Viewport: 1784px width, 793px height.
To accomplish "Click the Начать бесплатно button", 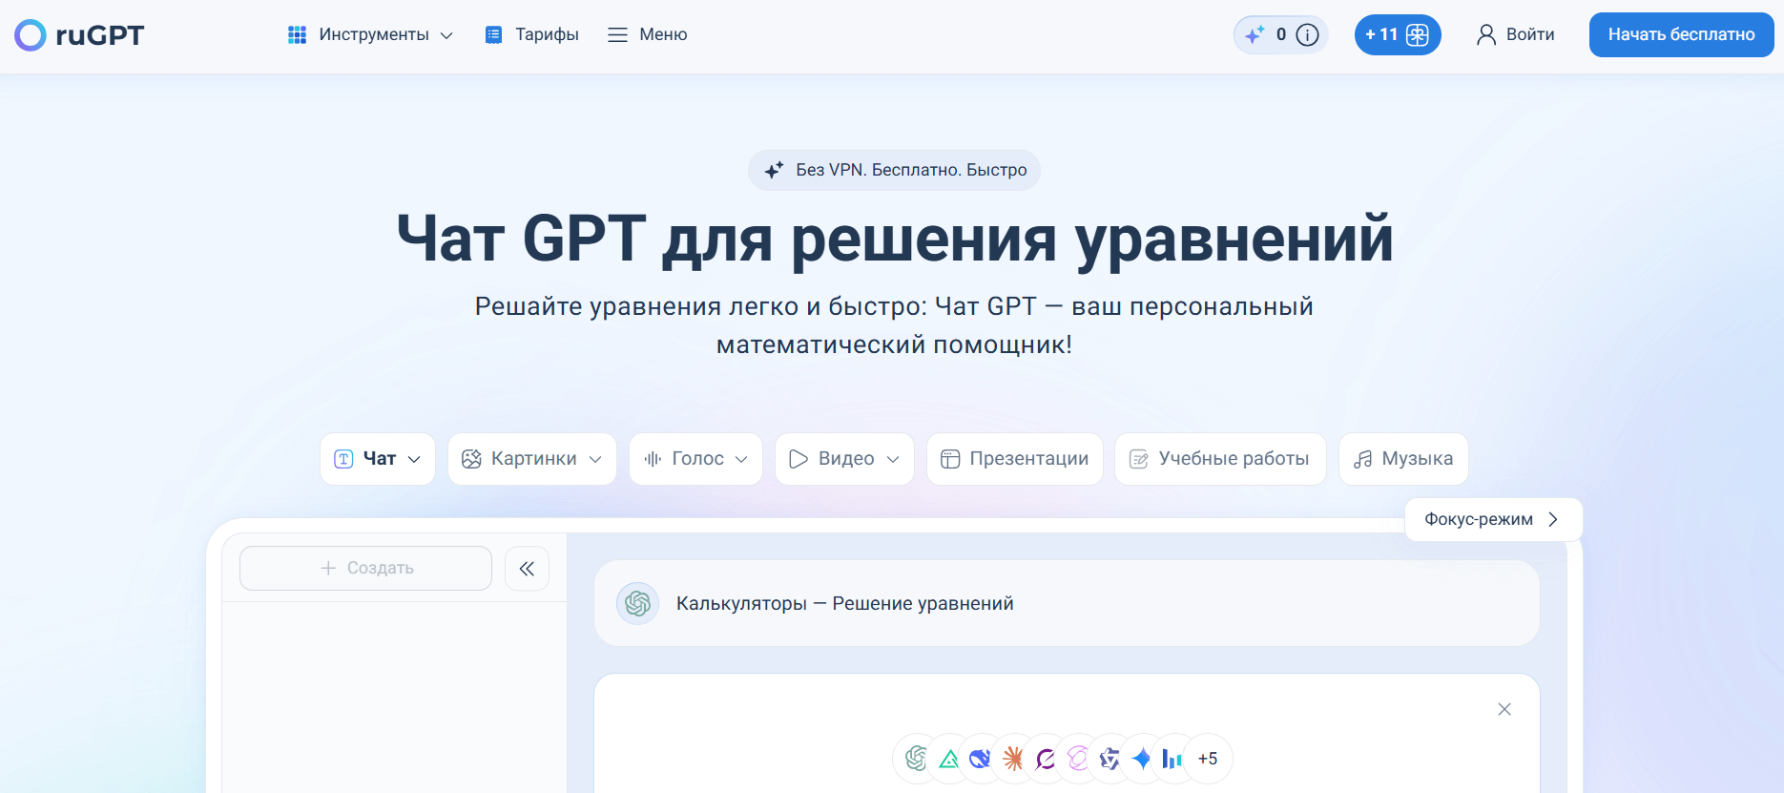I will (1681, 35).
